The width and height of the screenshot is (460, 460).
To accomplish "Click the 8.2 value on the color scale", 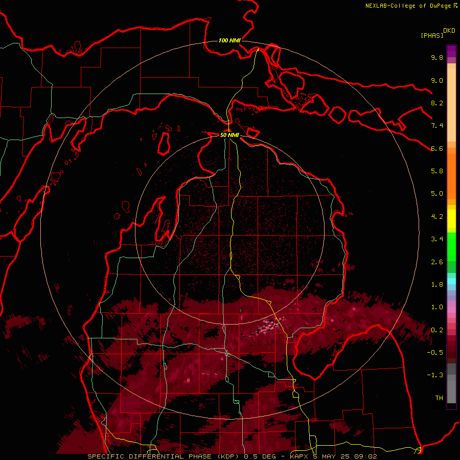I will [x=437, y=103].
